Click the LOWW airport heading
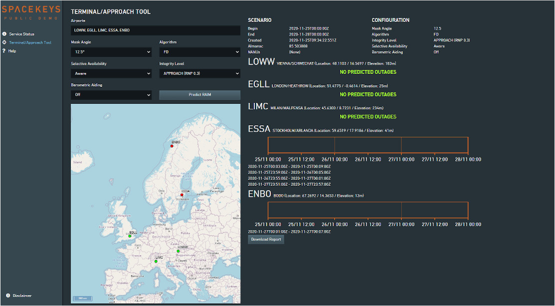555x306 pixels. click(261, 61)
